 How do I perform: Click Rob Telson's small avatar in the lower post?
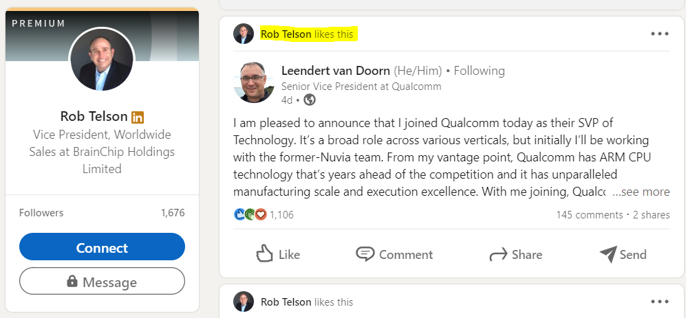244,302
